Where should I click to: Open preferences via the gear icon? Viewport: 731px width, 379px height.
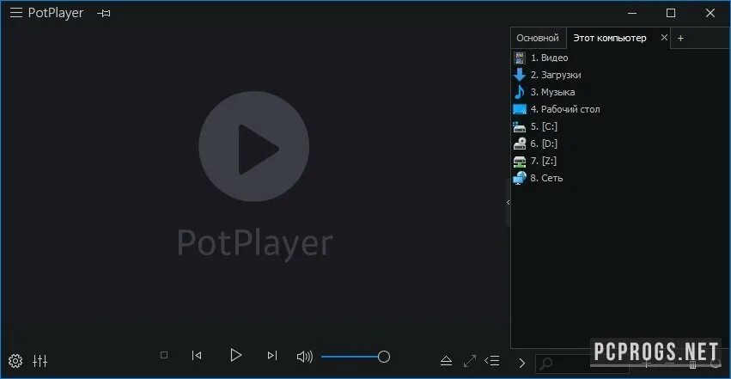tap(15, 361)
